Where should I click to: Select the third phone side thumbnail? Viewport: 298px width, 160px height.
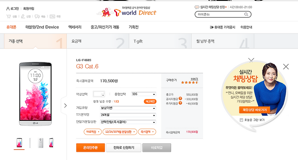point(51,143)
